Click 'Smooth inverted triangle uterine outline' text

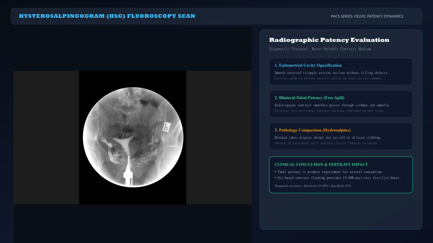332,73
